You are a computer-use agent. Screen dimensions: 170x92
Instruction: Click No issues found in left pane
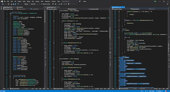click(x=15, y=89)
